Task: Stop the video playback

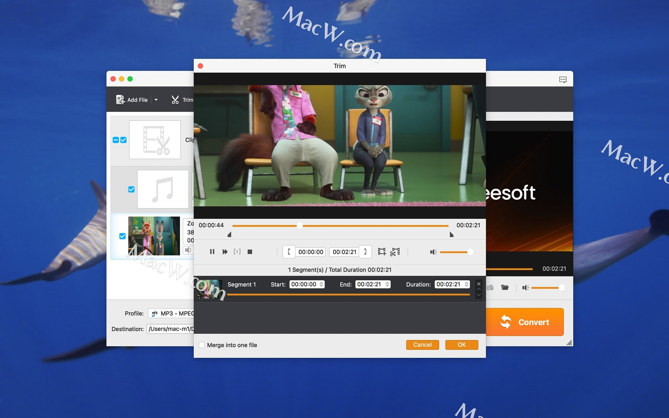Action: (x=249, y=252)
